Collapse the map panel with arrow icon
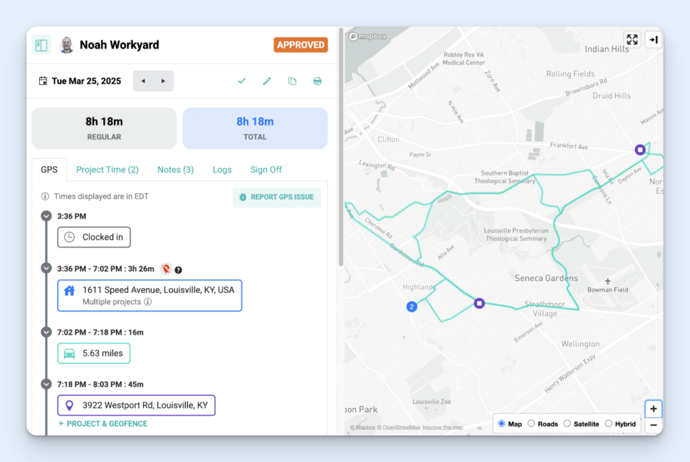This screenshot has height=462, width=690. click(653, 40)
